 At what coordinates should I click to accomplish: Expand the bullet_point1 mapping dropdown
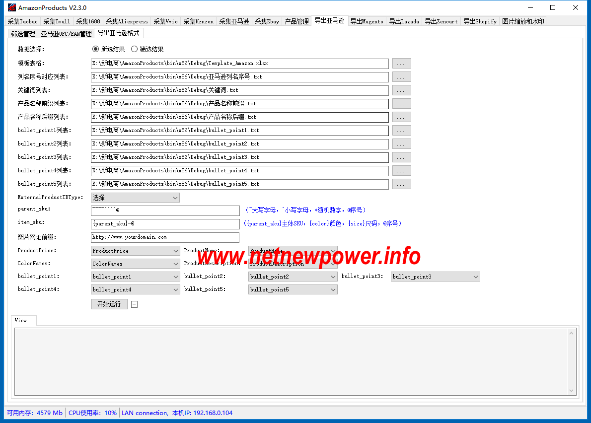pos(135,277)
